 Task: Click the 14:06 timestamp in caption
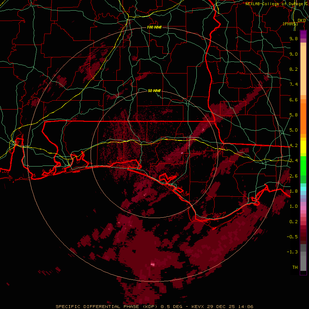(x=246, y=307)
